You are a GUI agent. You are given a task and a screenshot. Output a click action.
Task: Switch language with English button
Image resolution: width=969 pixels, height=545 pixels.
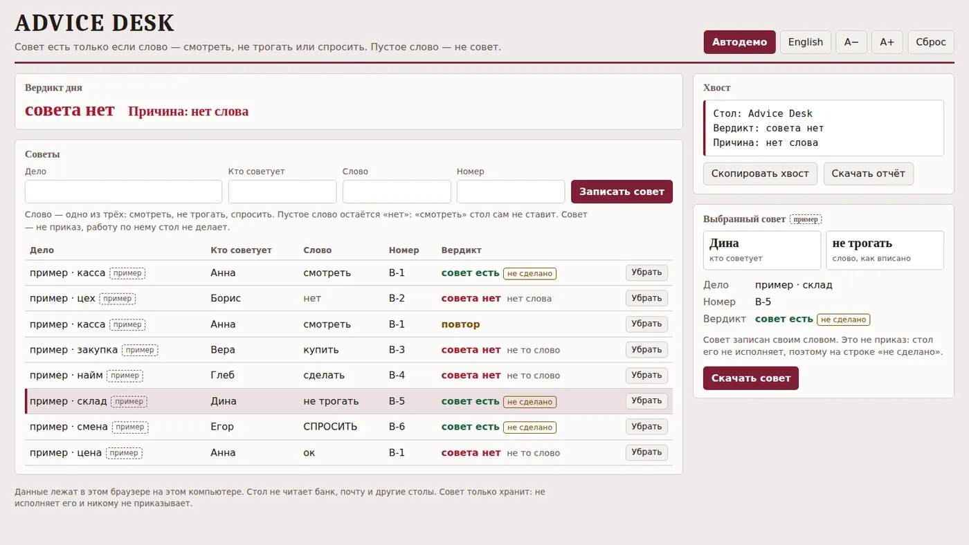(806, 42)
